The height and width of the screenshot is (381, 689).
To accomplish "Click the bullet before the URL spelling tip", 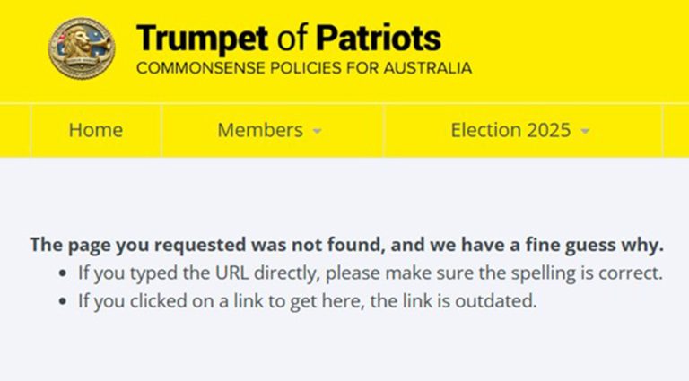I will [x=62, y=273].
